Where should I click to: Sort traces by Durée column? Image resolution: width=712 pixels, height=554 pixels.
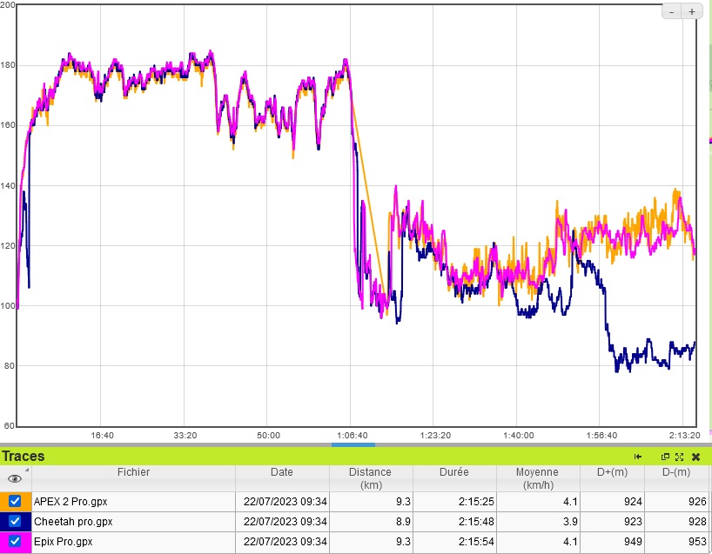point(452,472)
